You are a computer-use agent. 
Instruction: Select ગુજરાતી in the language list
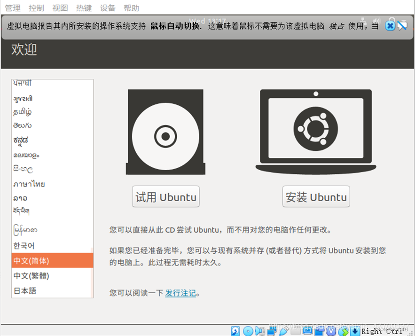pos(53,98)
